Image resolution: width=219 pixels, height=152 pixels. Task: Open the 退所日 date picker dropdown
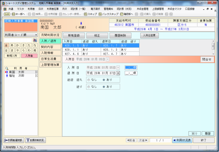pyautogui.click(x=118, y=73)
